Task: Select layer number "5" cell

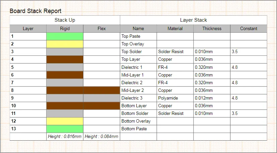Action: 28,67
